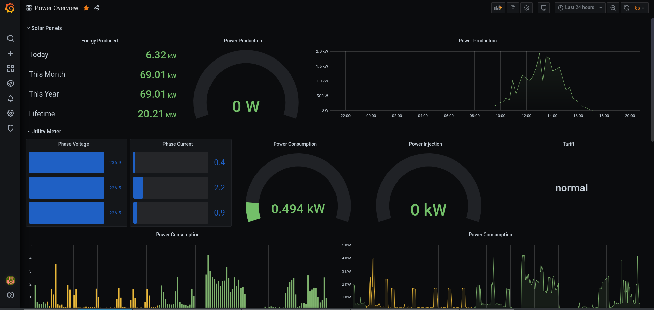654x310 pixels.
Task: Click the Save dashboard icon
Action: pyautogui.click(x=513, y=8)
